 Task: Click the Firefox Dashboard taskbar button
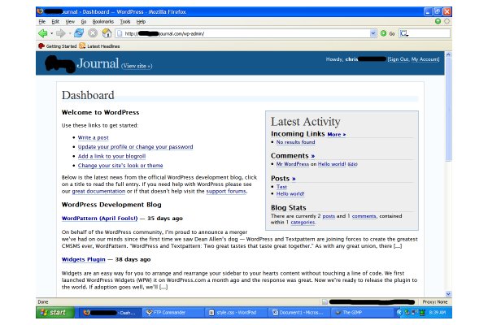110,313
